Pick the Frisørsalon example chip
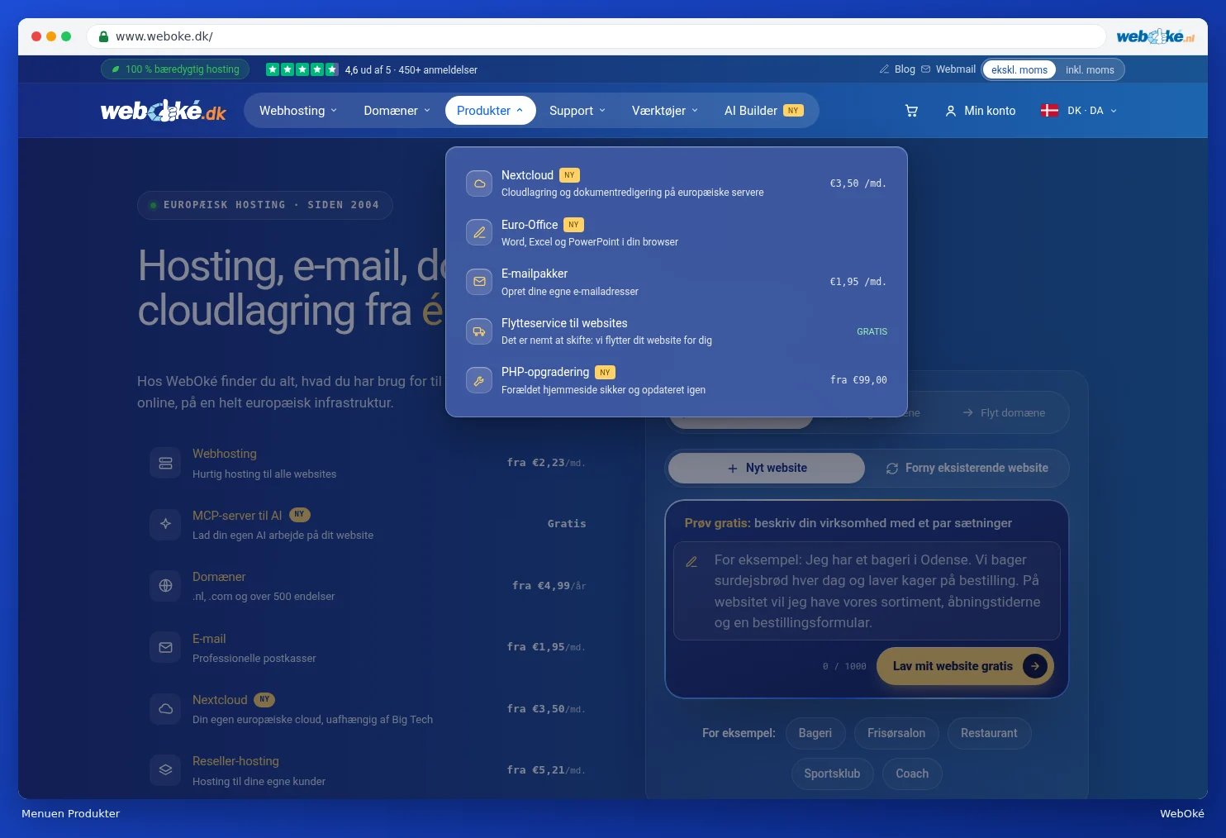This screenshot has height=838, width=1226. 896,733
